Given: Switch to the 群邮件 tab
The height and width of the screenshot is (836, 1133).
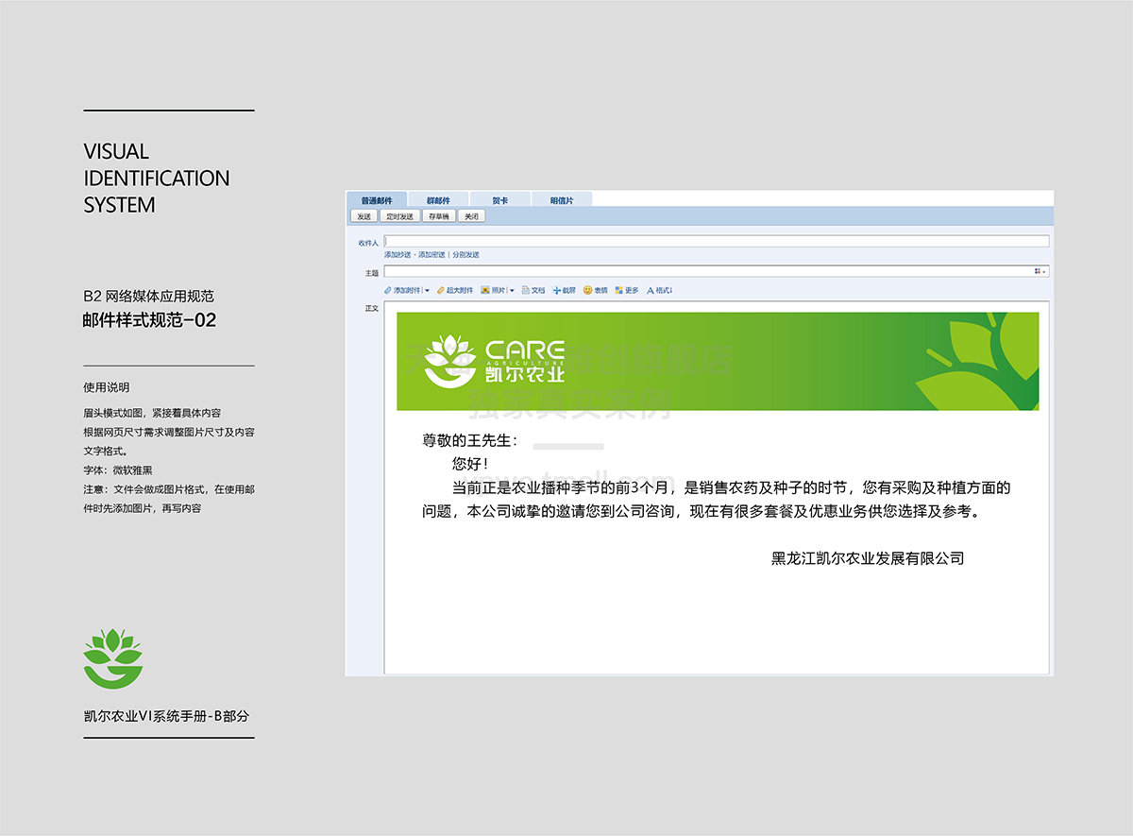Looking at the screenshot, I should [438, 200].
